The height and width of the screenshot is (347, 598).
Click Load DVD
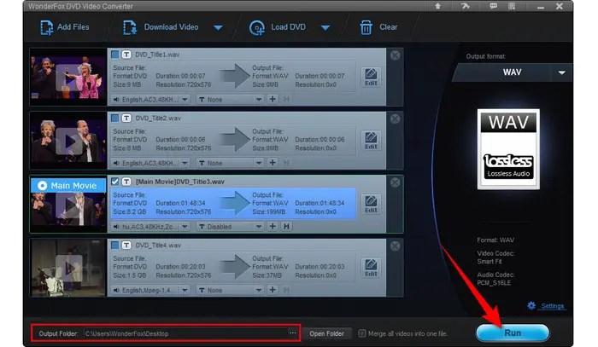278,27
